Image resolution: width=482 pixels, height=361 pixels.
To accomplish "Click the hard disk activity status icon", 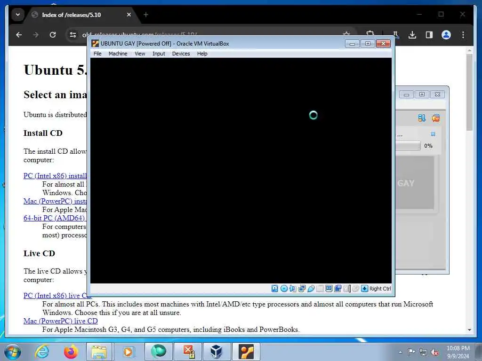I will 274,289.
